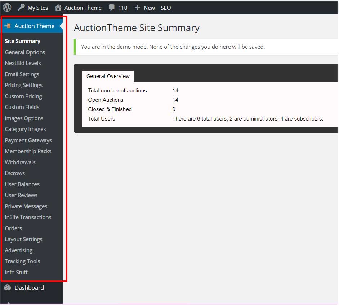Click the WordPress logo icon
The height and width of the screenshot is (305, 339).
click(x=7, y=8)
